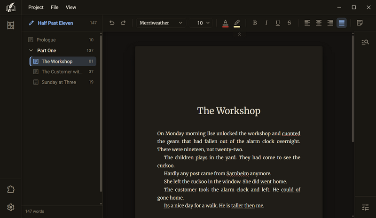Open the font size 10 dropdown
376x218 pixels.
(201, 23)
